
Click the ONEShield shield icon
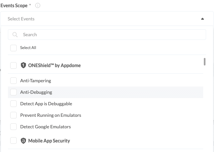tap(23, 65)
